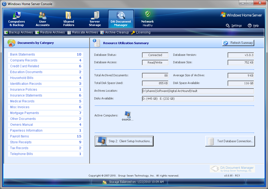View the Education Documents category
The width and height of the screenshot is (268, 189).
46,72
